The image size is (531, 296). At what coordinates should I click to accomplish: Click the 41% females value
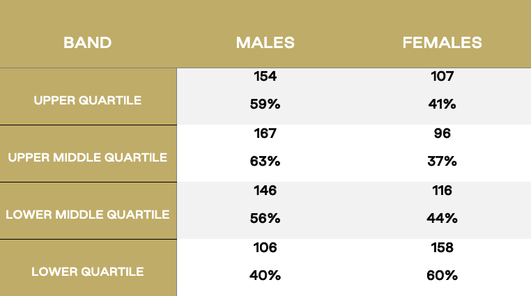pyautogui.click(x=442, y=104)
